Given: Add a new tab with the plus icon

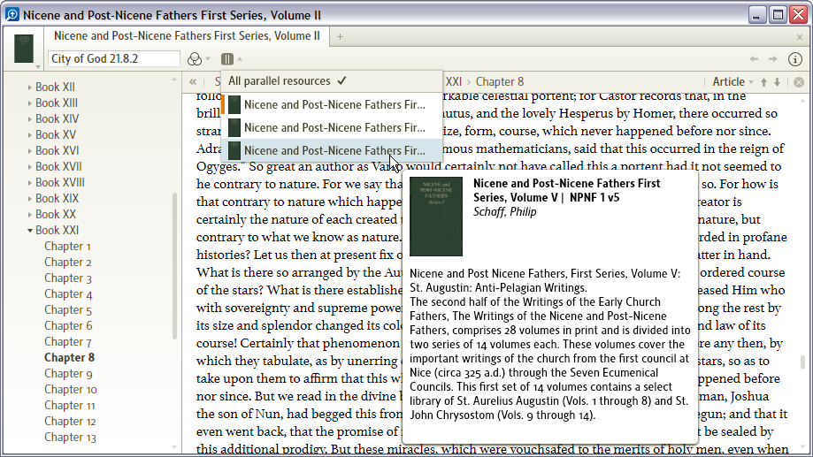Looking at the screenshot, I should pyautogui.click(x=340, y=36).
